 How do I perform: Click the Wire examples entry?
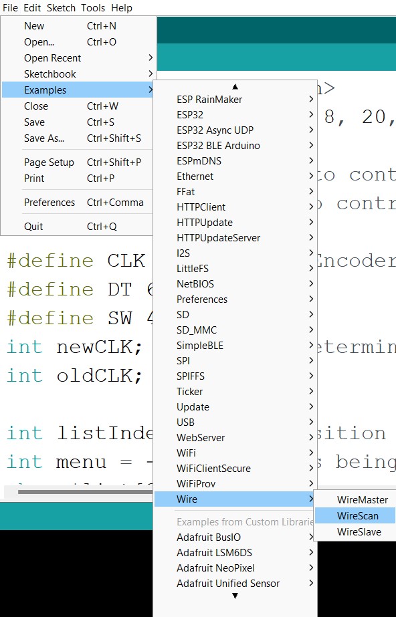235,499
